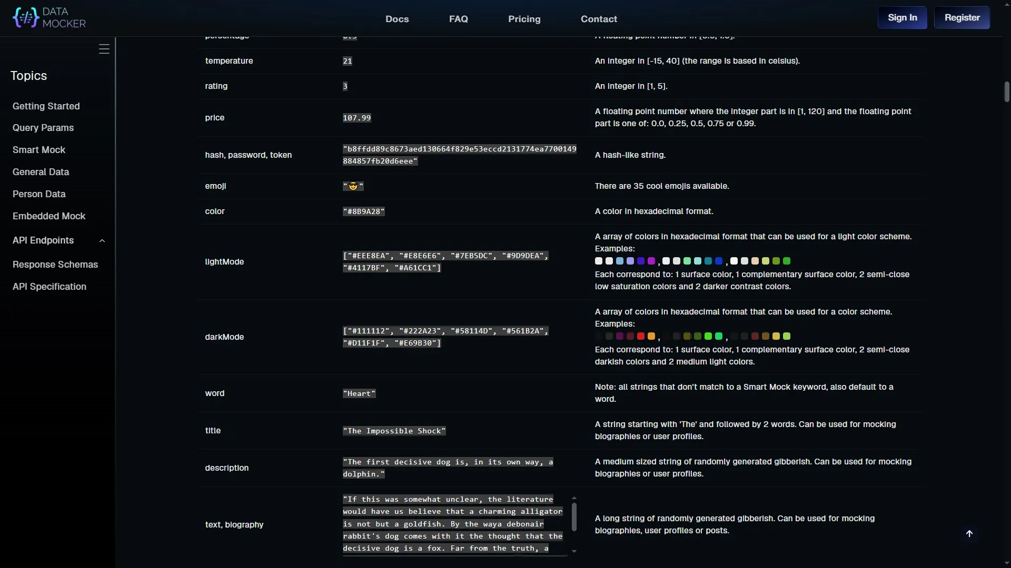Click "A color in hexadecimal format." description
The image size is (1011, 568).
(x=654, y=211)
